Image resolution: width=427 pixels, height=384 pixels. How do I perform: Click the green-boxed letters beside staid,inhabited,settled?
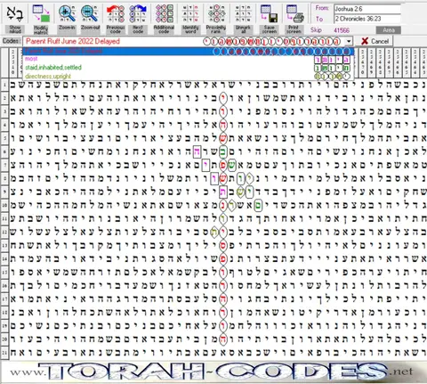332,68
